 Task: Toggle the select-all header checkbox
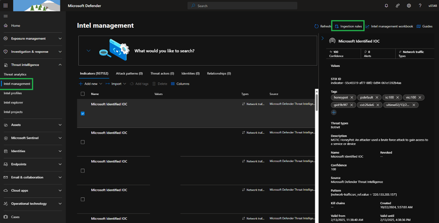(83, 94)
